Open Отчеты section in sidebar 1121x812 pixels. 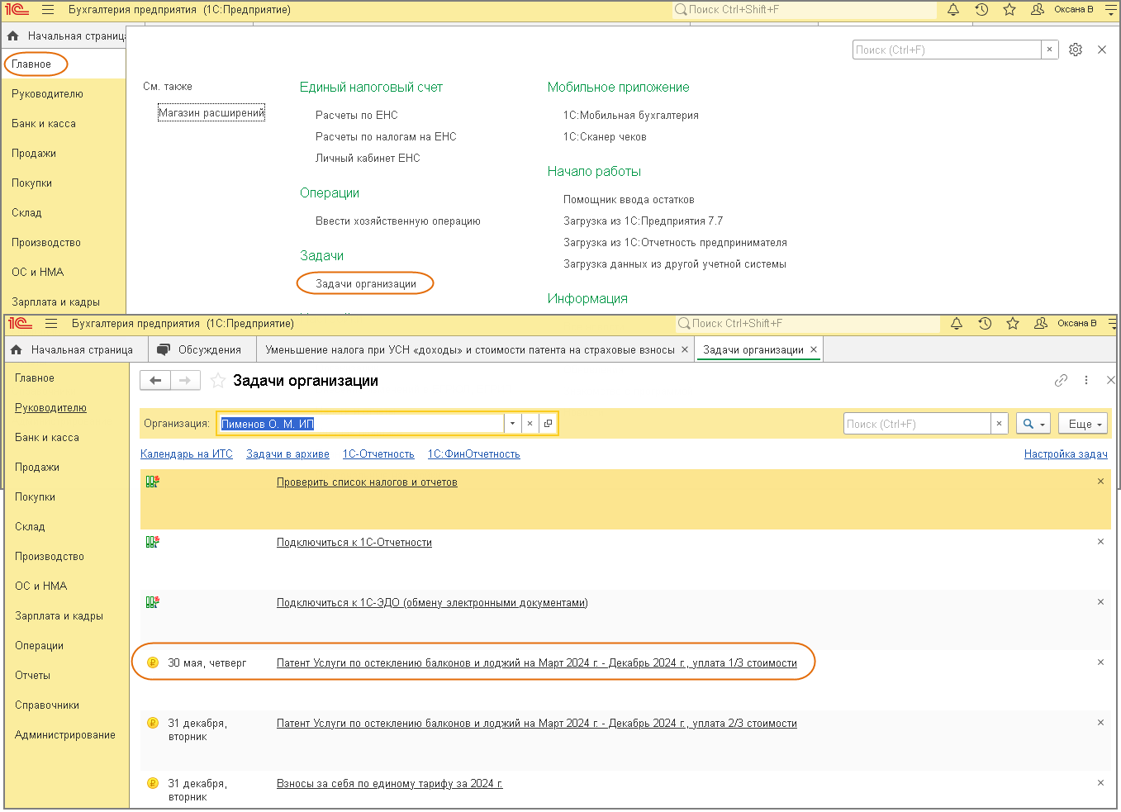[x=32, y=675]
